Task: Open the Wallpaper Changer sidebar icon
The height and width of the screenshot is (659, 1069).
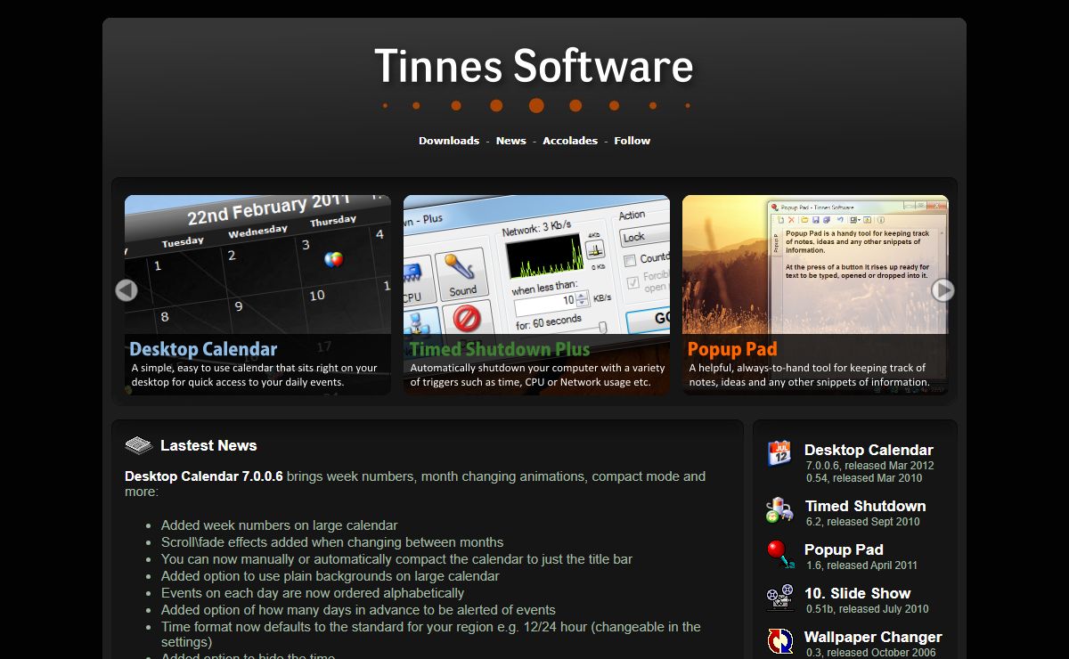Action: click(780, 642)
